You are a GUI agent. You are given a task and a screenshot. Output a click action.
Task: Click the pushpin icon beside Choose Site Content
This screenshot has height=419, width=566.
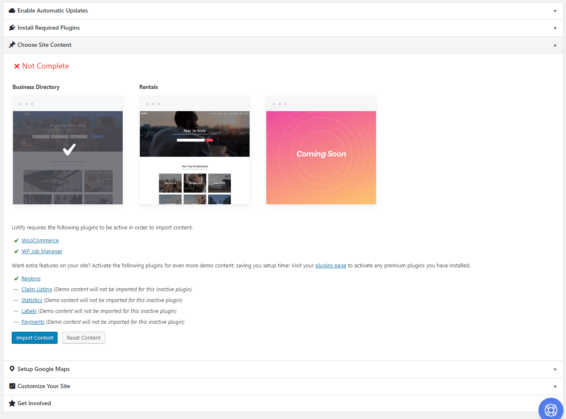(12, 45)
